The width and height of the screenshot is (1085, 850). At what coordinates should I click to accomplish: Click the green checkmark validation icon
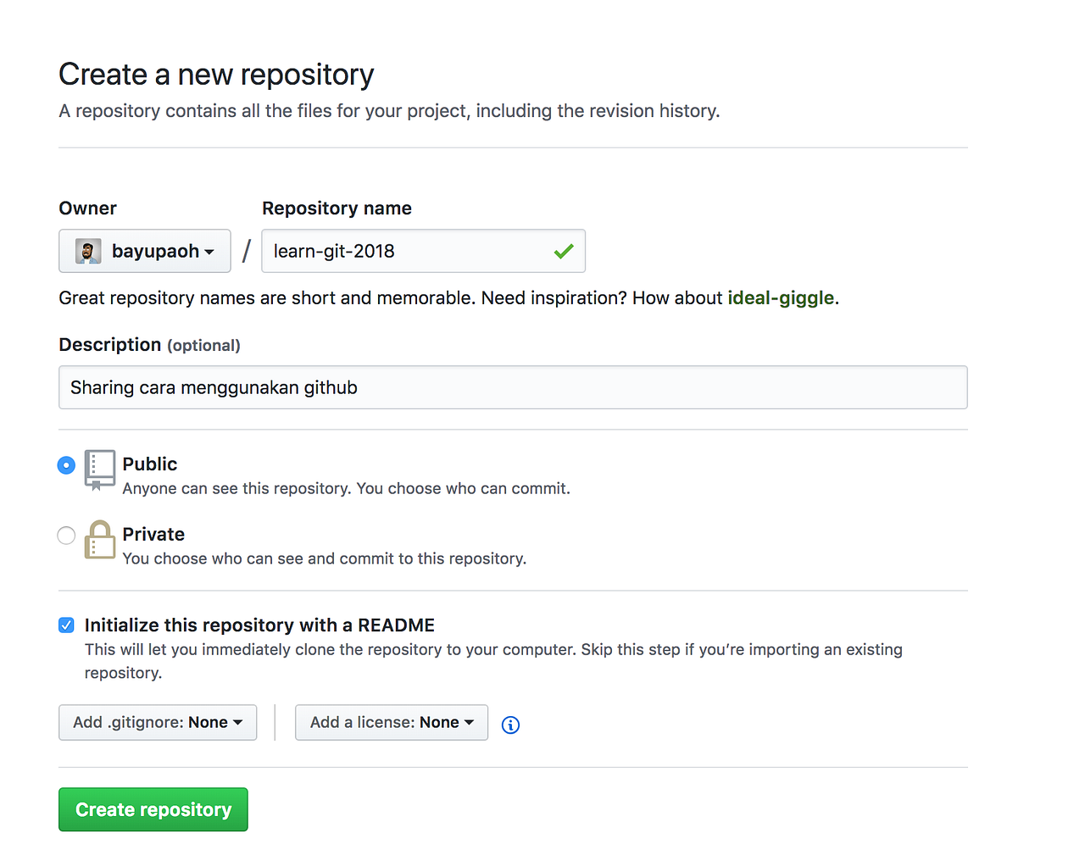[x=564, y=250]
